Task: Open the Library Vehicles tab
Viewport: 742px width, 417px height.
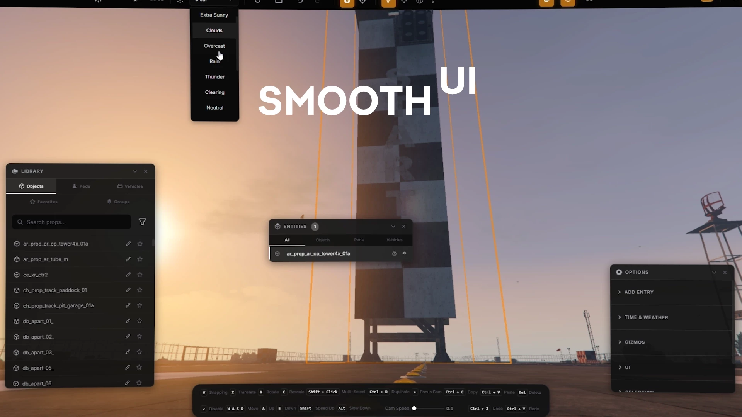Action: click(130, 186)
